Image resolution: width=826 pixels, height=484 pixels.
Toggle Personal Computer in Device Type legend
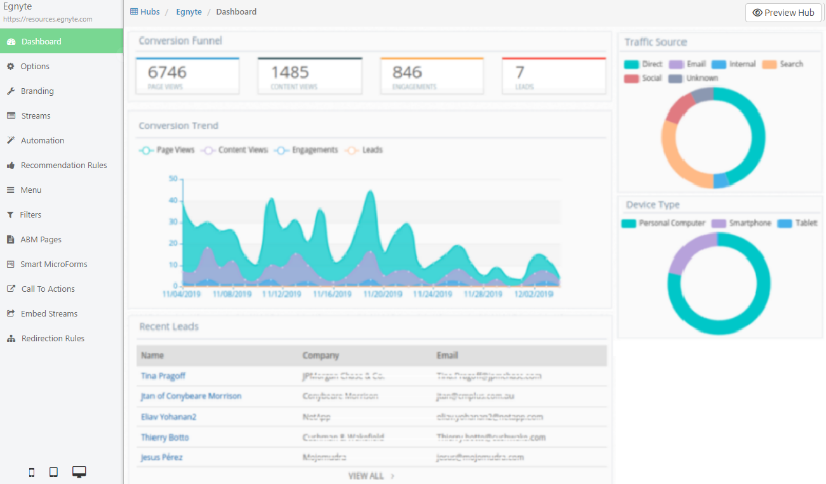(663, 223)
